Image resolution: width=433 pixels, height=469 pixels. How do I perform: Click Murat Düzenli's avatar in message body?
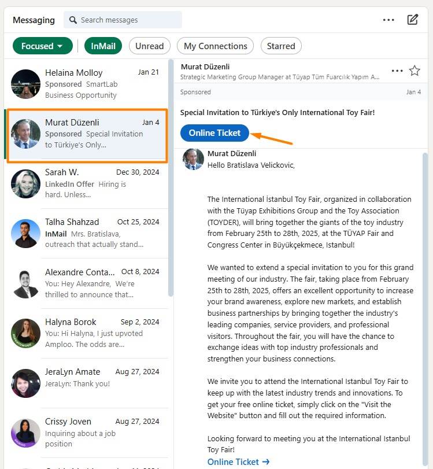(193, 159)
